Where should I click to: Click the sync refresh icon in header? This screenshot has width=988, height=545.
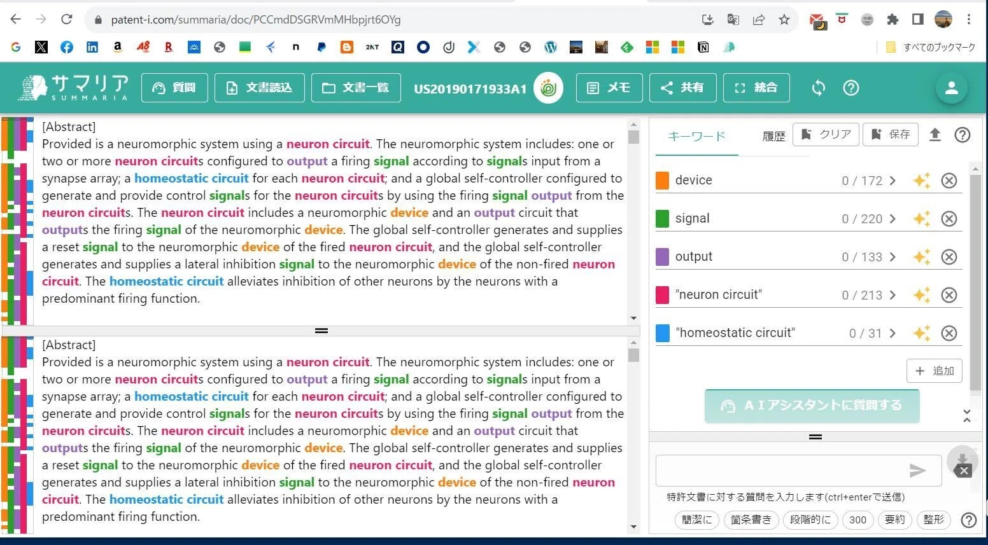click(x=819, y=88)
